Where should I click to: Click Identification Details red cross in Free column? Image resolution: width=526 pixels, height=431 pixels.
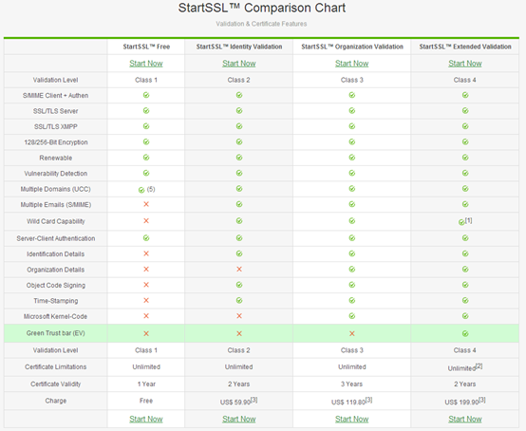tap(146, 253)
